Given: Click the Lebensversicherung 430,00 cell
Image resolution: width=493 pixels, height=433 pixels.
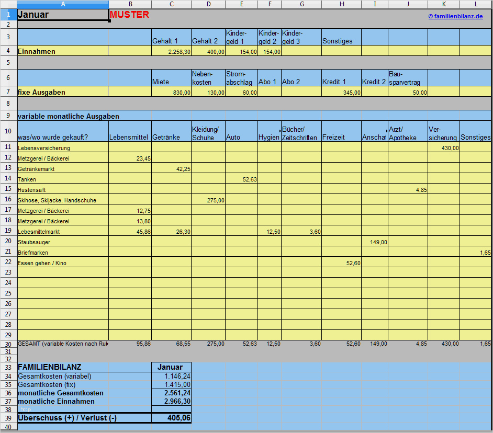Looking at the screenshot, I should point(444,147).
